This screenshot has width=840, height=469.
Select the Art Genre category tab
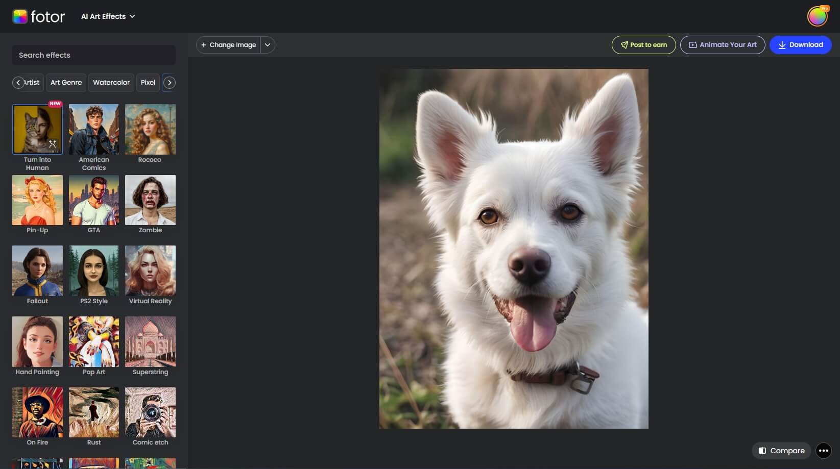(66, 82)
